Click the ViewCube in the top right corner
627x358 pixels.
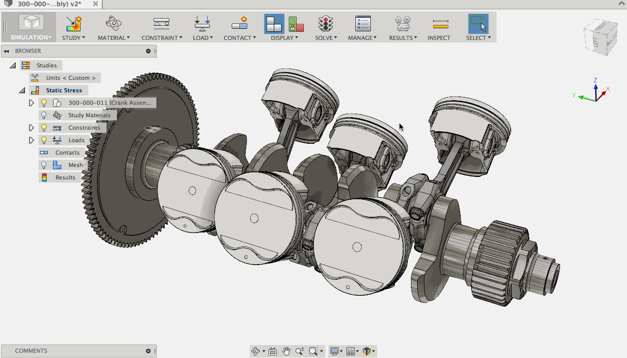coord(600,37)
